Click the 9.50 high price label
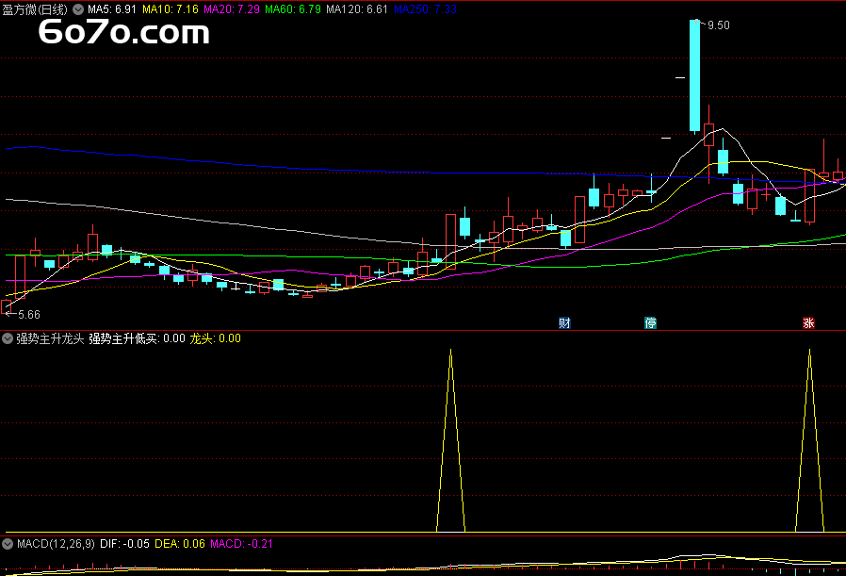 click(x=719, y=25)
